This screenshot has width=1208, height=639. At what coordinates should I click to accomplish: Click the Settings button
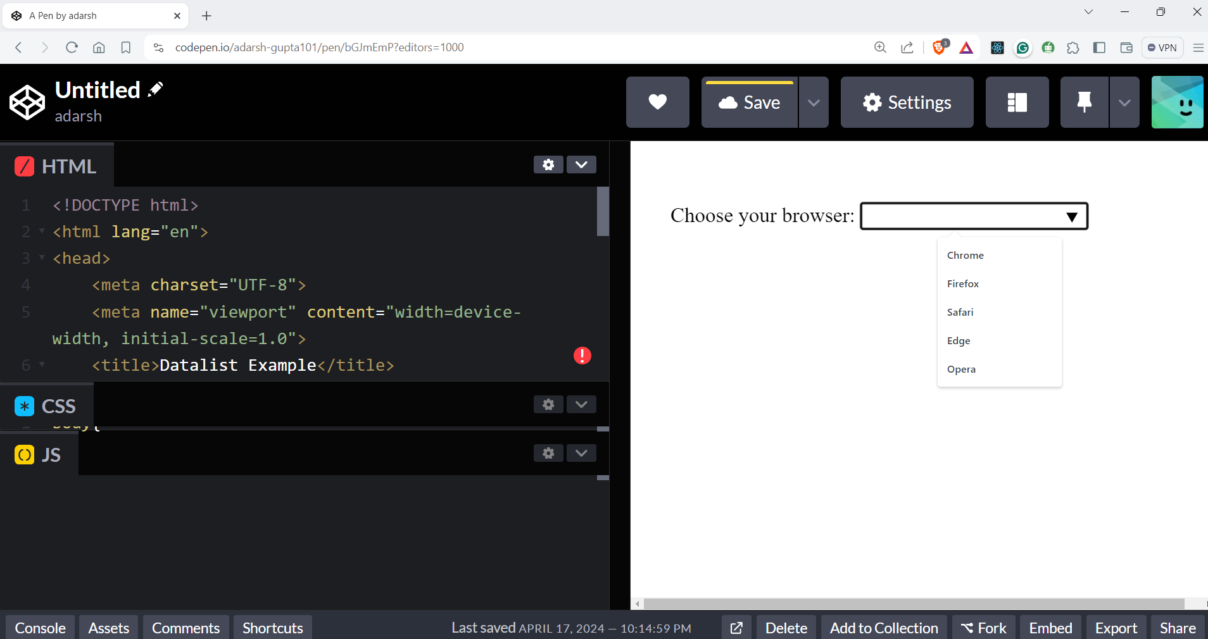(x=907, y=102)
